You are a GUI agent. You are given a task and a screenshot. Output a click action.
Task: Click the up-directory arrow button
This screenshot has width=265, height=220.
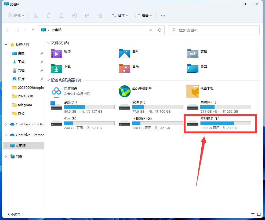click(33, 30)
